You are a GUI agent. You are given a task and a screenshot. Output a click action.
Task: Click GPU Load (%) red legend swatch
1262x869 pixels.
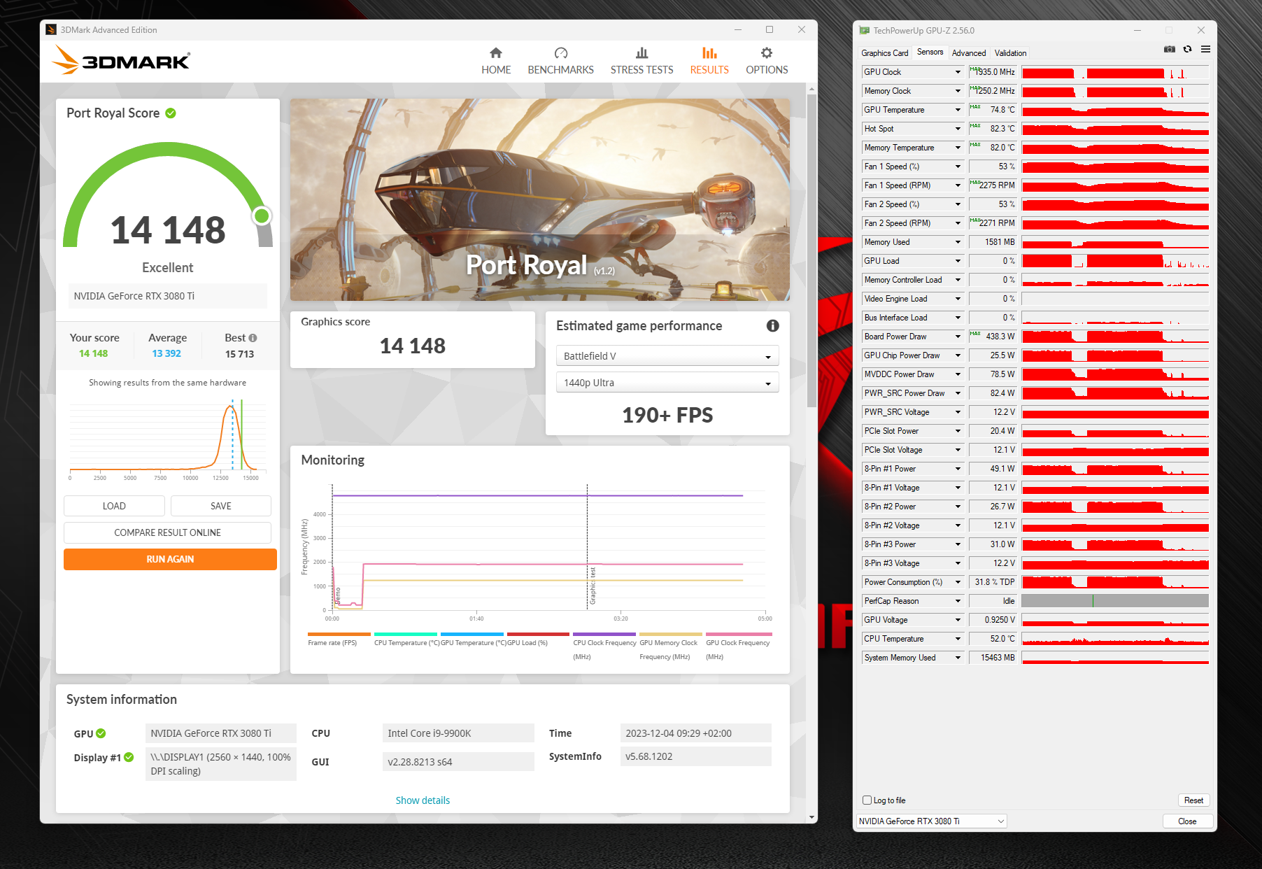coord(539,634)
